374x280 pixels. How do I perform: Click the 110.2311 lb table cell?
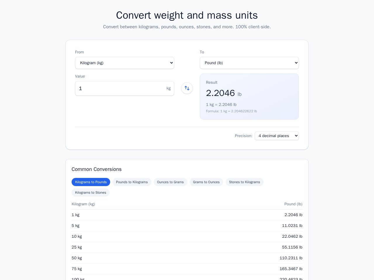click(x=291, y=258)
